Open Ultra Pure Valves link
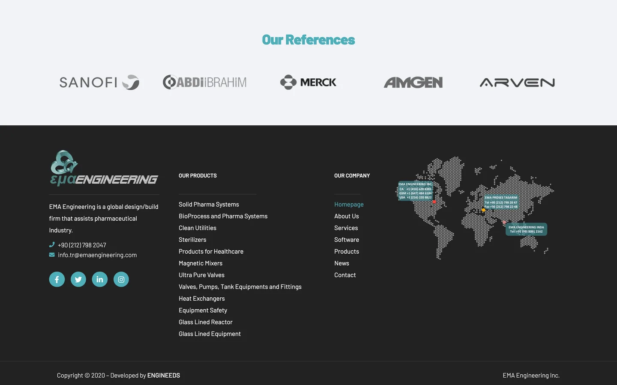The height and width of the screenshot is (385, 617). click(x=201, y=275)
